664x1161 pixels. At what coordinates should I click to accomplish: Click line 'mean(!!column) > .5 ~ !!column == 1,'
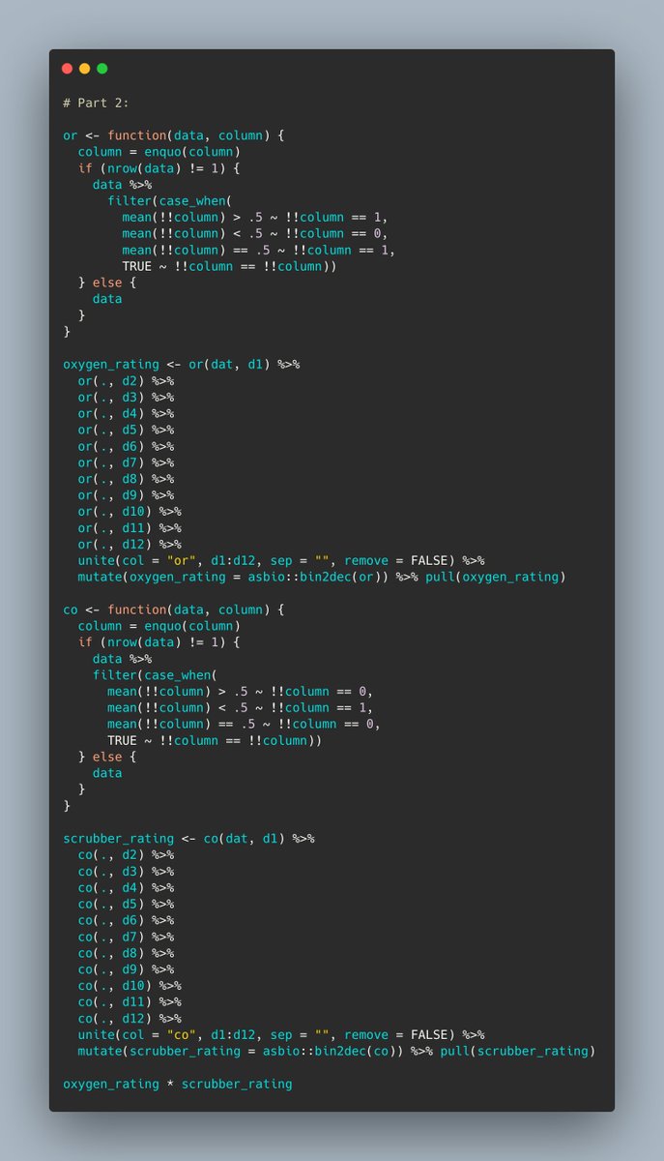click(x=255, y=217)
